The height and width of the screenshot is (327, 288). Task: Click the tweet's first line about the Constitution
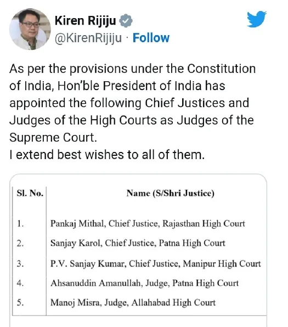(132, 69)
